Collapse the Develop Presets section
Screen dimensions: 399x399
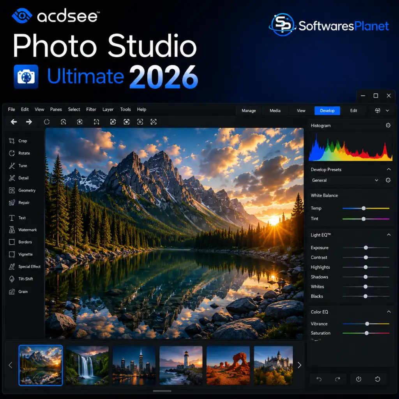tap(389, 169)
